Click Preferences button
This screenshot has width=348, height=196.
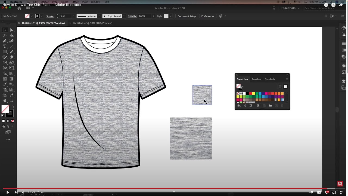click(208, 16)
